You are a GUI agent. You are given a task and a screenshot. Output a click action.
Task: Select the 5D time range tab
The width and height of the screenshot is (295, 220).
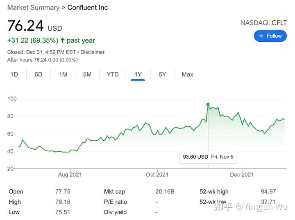click(39, 74)
